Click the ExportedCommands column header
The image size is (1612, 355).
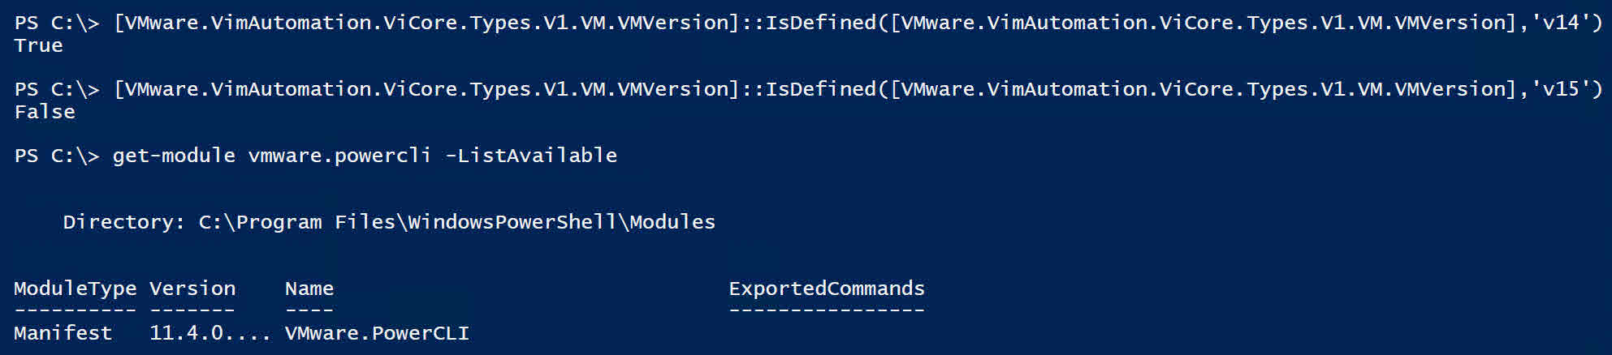tap(827, 289)
